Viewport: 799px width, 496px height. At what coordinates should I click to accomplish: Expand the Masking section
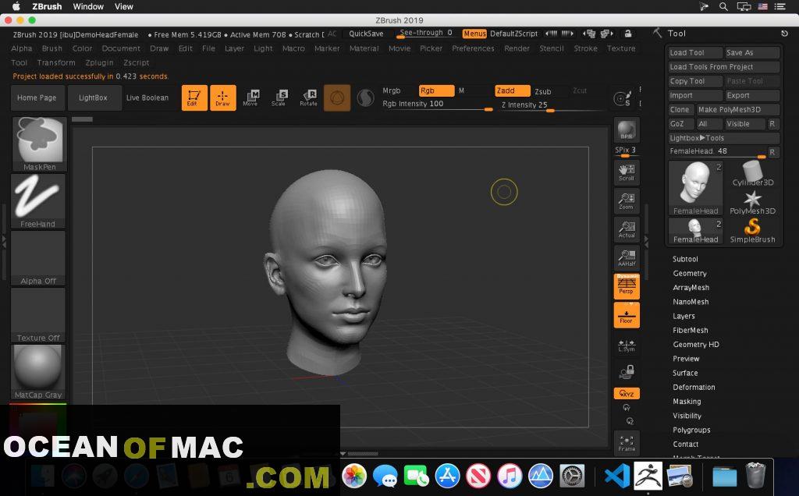[687, 402]
